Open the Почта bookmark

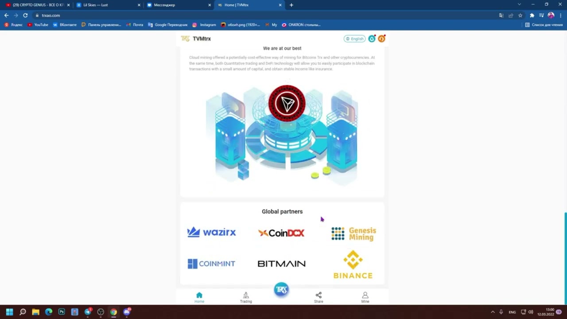coord(135,25)
